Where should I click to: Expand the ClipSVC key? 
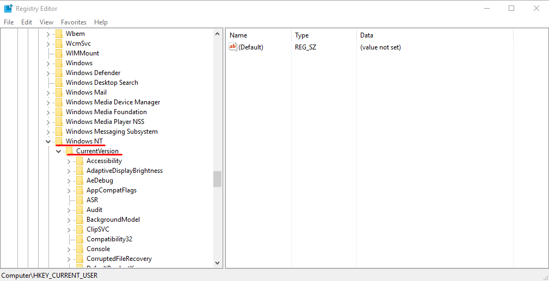click(69, 230)
